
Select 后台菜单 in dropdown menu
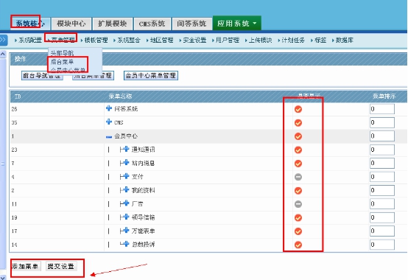coord(62,62)
